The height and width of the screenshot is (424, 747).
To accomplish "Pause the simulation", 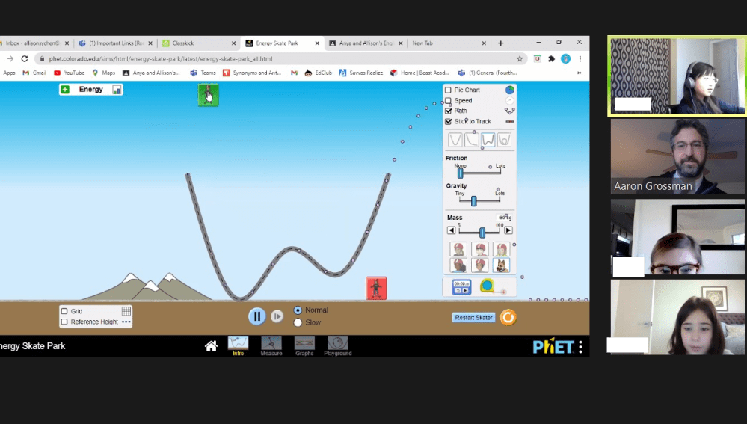I will [256, 316].
